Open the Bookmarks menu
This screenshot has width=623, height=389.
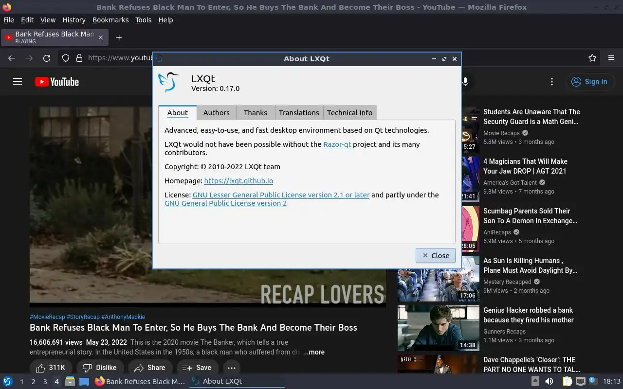point(110,20)
